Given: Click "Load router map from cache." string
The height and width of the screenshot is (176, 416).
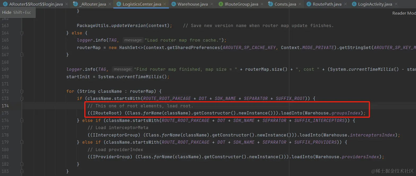Looking at the screenshot, I should (x=183, y=40).
